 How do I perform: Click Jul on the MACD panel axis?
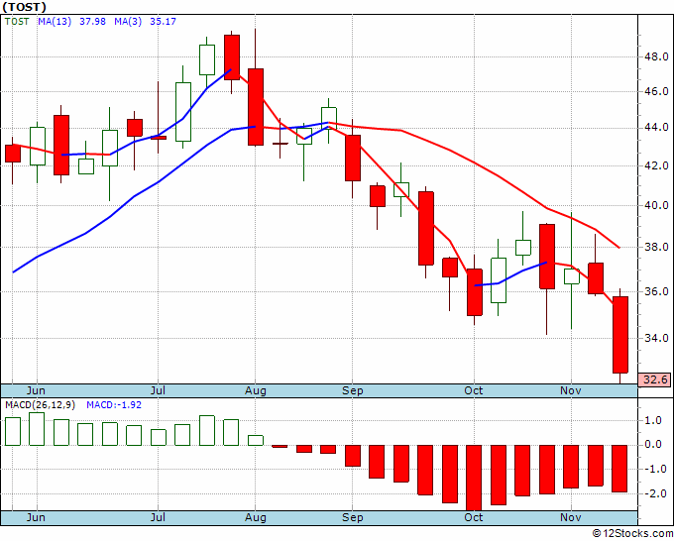(x=158, y=517)
